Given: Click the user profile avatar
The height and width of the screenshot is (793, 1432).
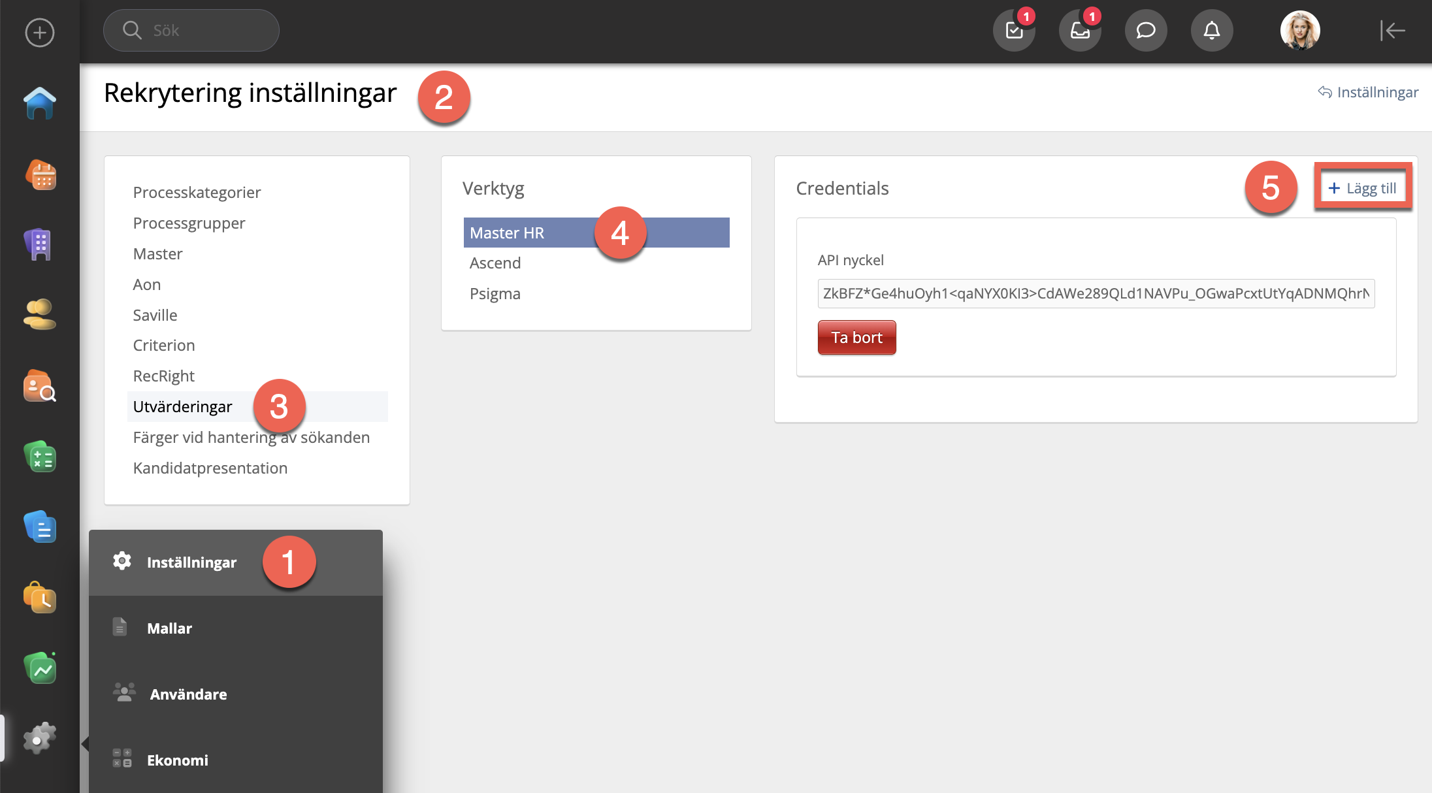Looking at the screenshot, I should (1300, 30).
